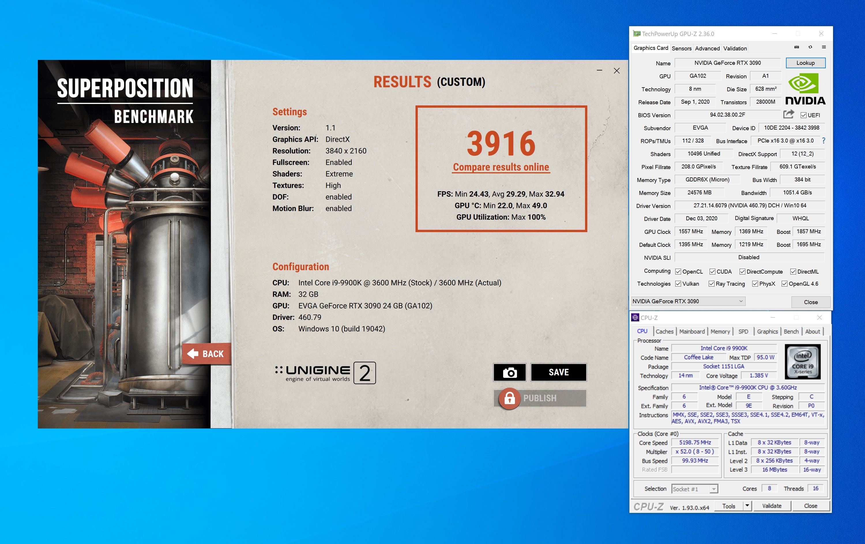Toggle the Ray Tracing checkbox
This screenshot has width=865, height=544.
[x=711, y=284]
